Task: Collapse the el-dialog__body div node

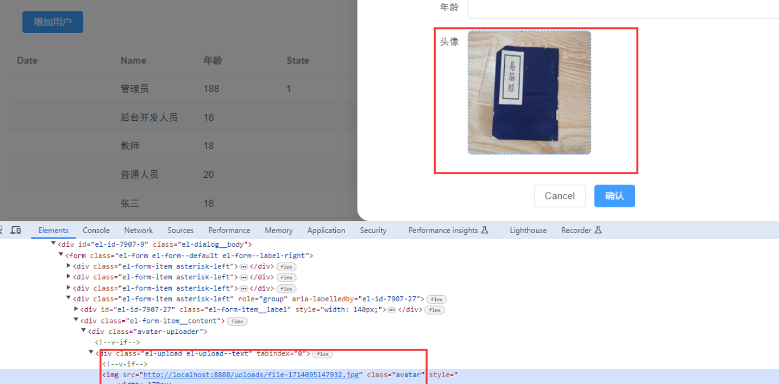Action: (54, 243)
